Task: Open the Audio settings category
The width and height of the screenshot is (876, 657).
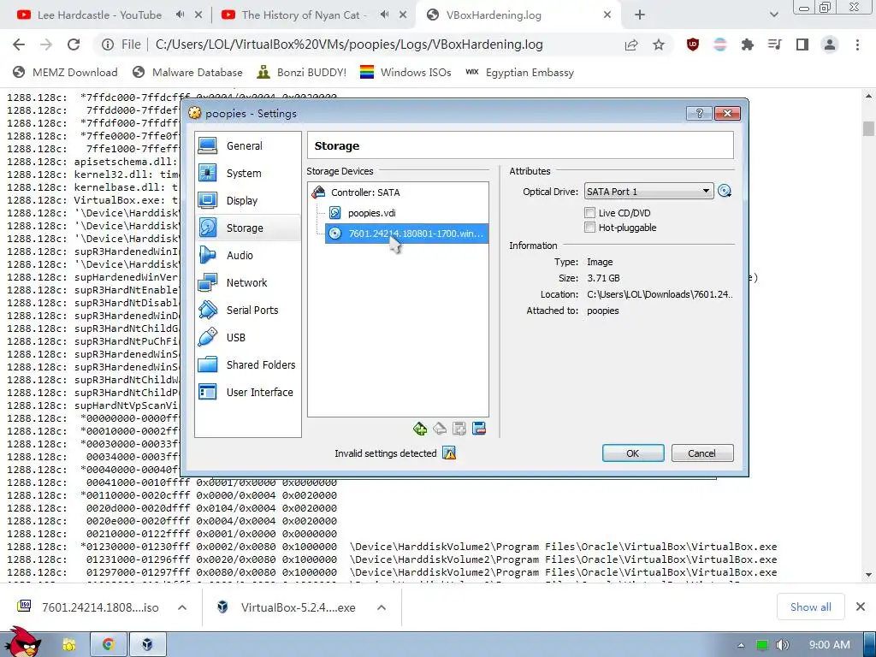Action: coord(247,255)
